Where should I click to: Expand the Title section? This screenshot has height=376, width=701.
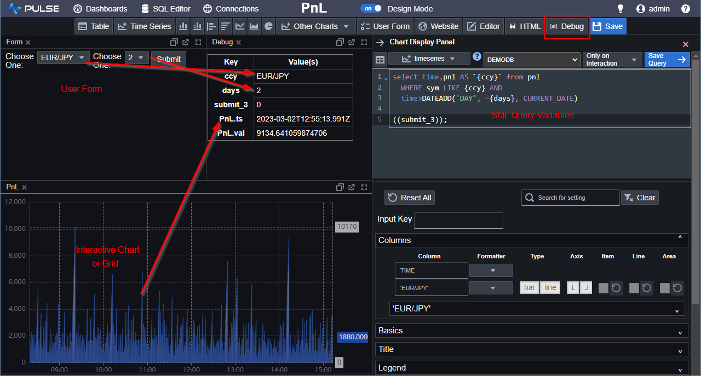coord(532,349)
